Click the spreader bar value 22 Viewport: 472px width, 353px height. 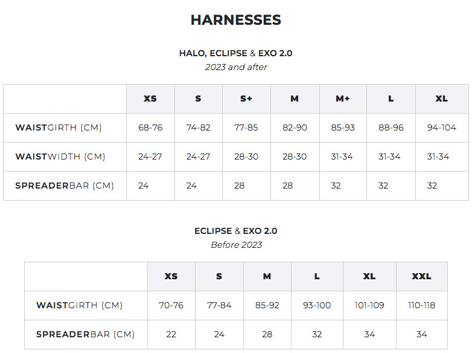click(x=171, y=334)
